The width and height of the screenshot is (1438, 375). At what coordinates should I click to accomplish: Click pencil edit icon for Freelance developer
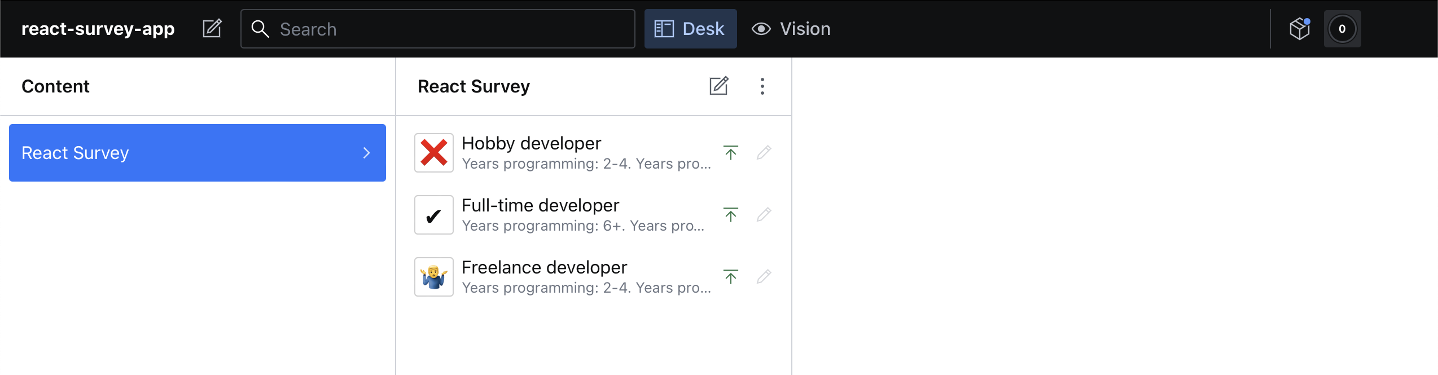(x=764, y=276)
